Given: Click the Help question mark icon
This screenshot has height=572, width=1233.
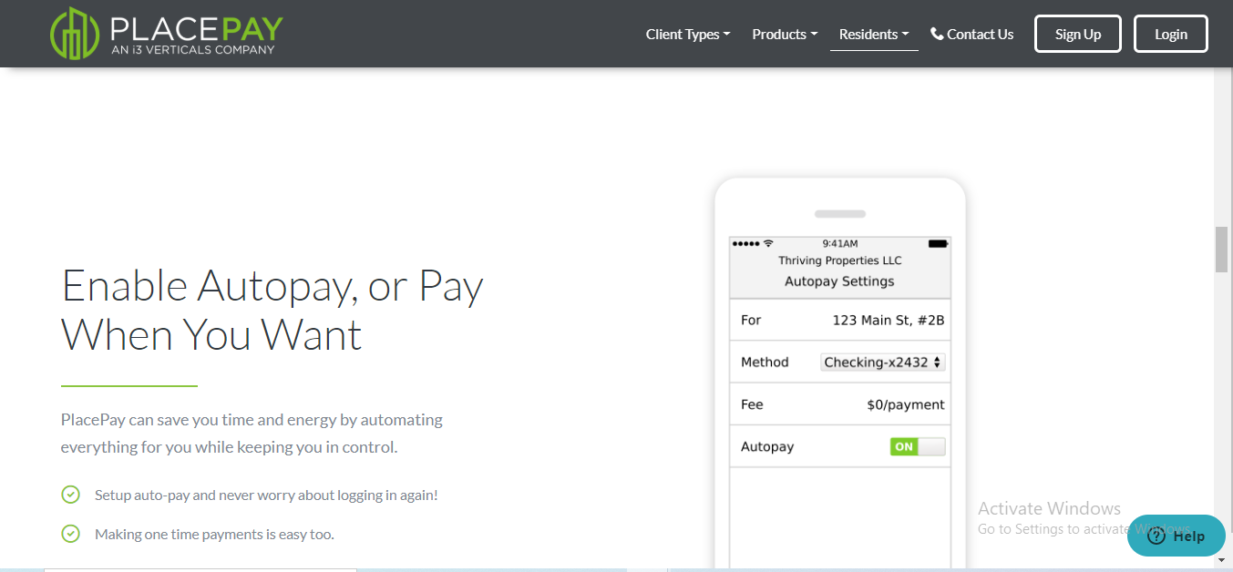Looking at the screenshot, I should 1156,536.
